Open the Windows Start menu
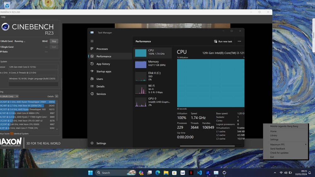315x177 pixels. point(90,173)
